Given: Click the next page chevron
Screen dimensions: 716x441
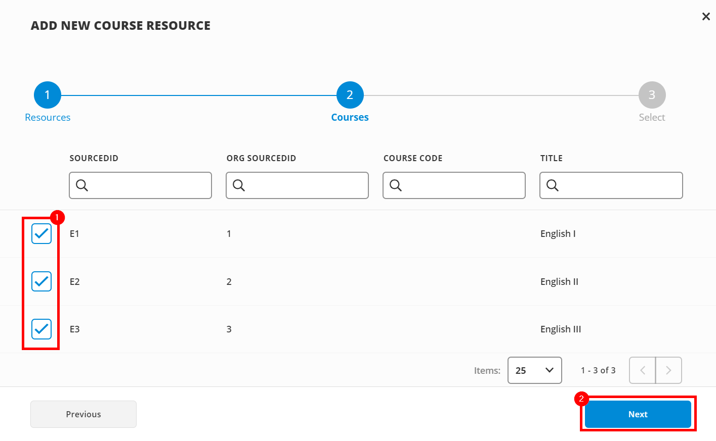Looking at the screenshot, I should click(x=668, y=370).
